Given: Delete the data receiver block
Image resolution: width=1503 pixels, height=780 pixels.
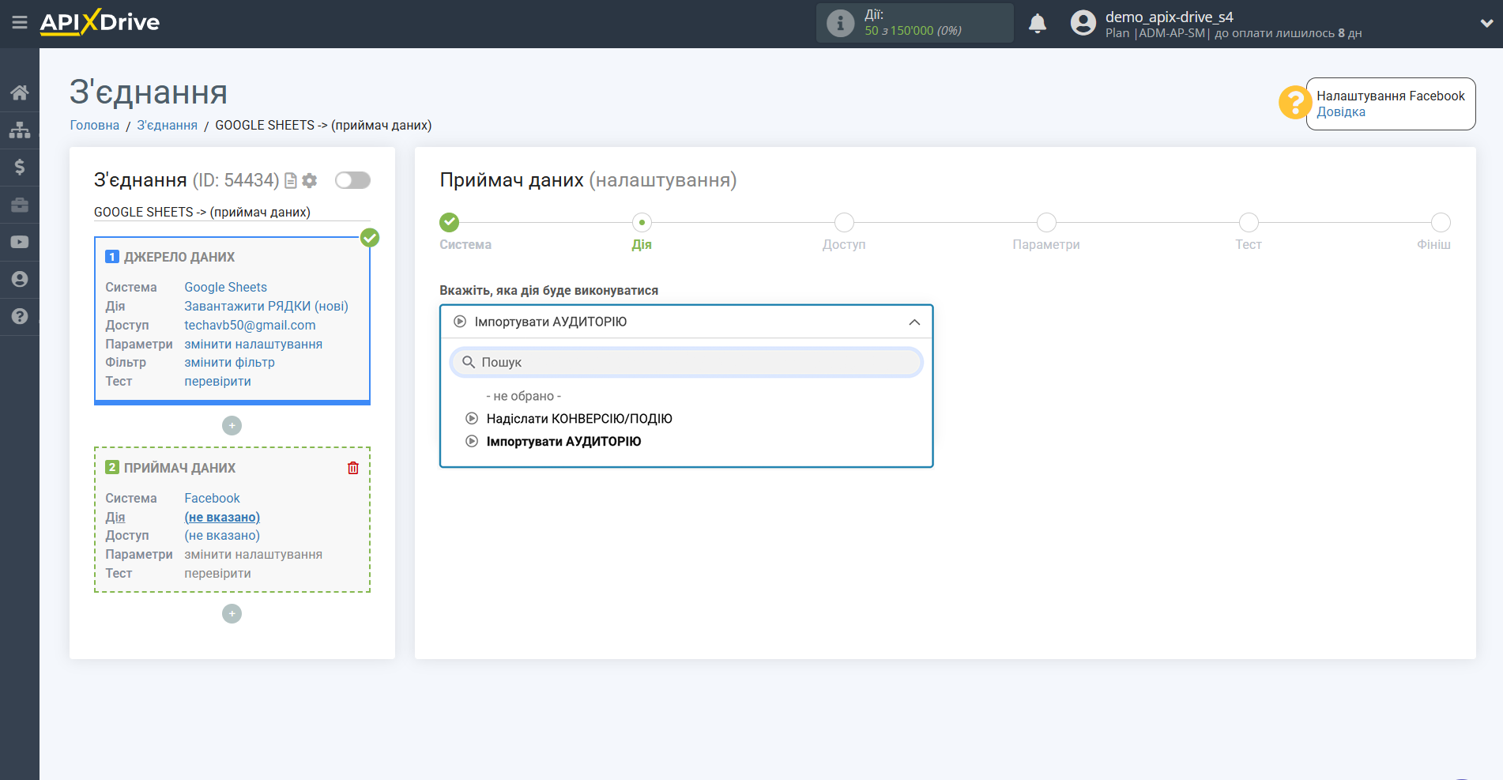Looking at the screenshot, I should point(353,468).
